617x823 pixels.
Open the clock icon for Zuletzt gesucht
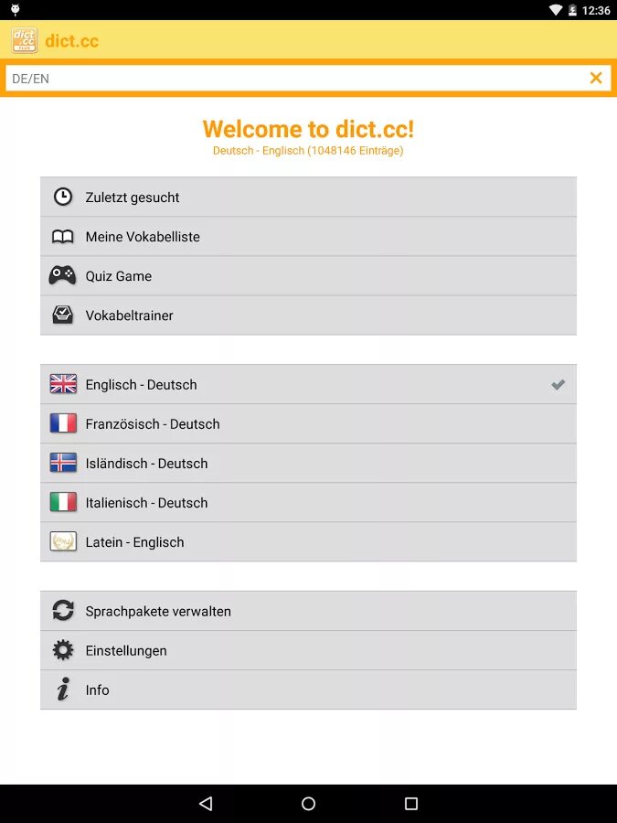tap(63, 197)
